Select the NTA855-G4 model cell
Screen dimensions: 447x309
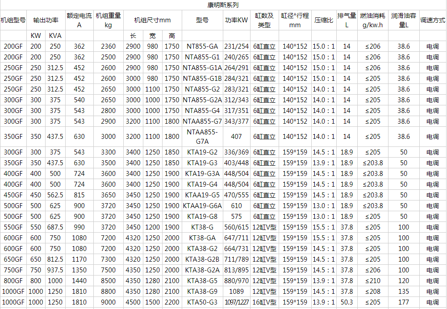point(202,111)
